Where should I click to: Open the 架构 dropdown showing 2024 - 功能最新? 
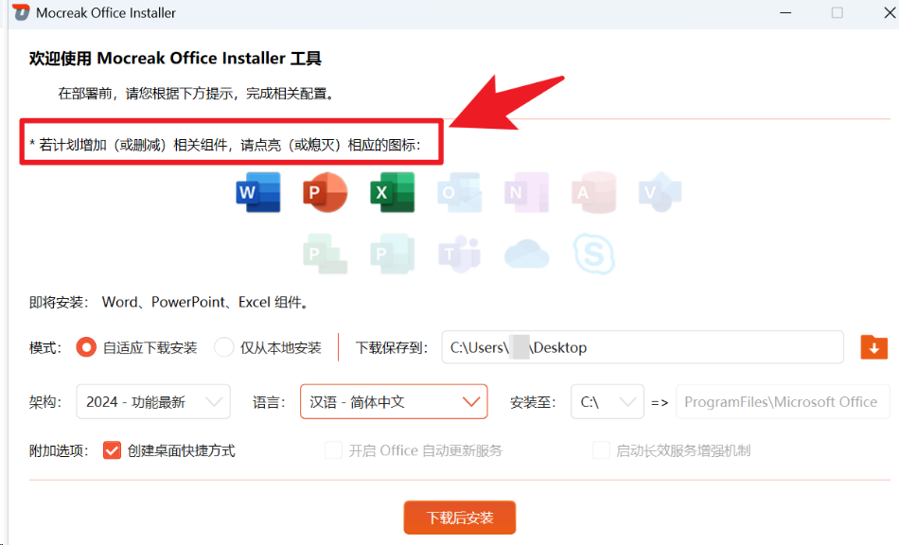(x=153, y=402)
